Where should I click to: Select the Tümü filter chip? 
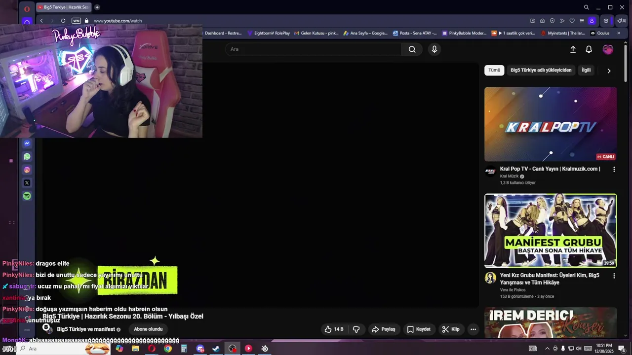pos(494,70)
